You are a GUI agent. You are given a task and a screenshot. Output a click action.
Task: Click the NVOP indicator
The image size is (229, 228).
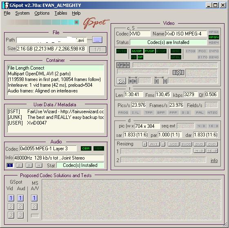coord(137,51)
